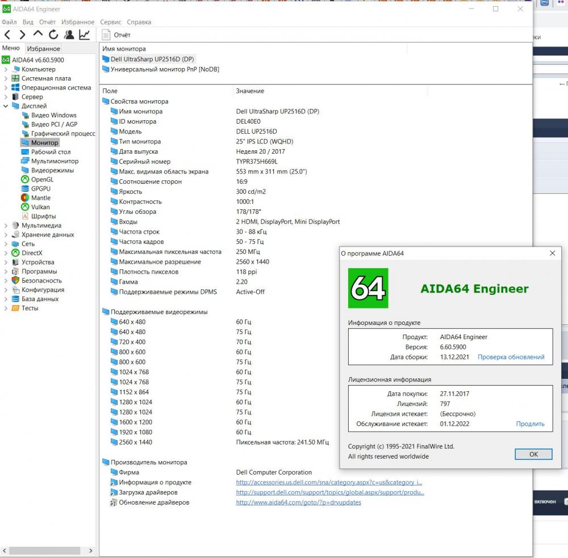The image size is (568, 558).
Task: Collapse the Дисплей tree node
Action: coord(6,106)
